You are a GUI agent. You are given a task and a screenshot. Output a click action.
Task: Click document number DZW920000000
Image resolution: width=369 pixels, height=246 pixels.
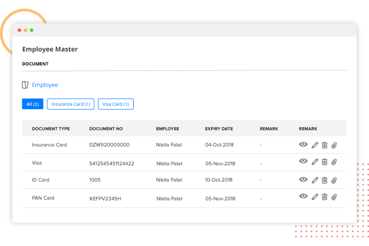pos(109,145)
